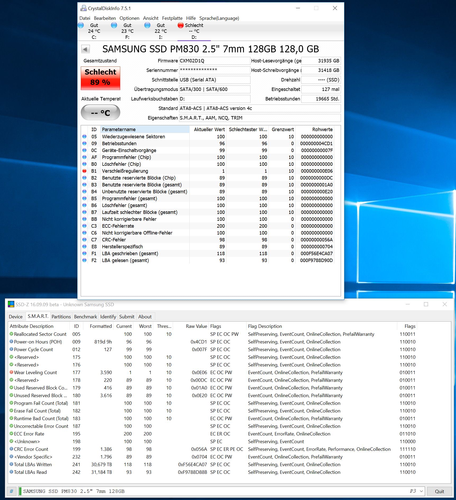Click info icon for Power-on Hours (POH)
Image resolution: width=456 pixels, height=500 pixels.
pyautogui.click(x=11, y=342)
